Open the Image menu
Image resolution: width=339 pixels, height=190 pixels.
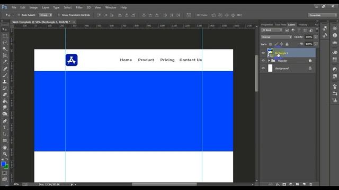pos(33,7)
